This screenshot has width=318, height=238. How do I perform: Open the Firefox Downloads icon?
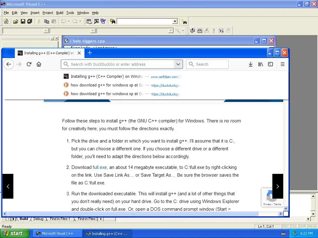pos(251,64)
